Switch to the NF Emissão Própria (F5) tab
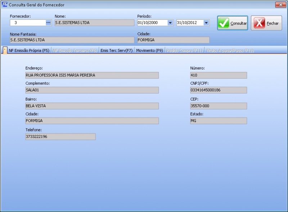 pyautogui.click(x=29, y=51)
